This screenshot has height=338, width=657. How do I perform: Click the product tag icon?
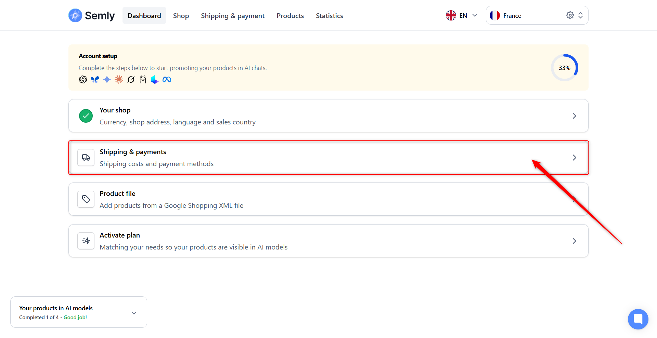point(86,199)
